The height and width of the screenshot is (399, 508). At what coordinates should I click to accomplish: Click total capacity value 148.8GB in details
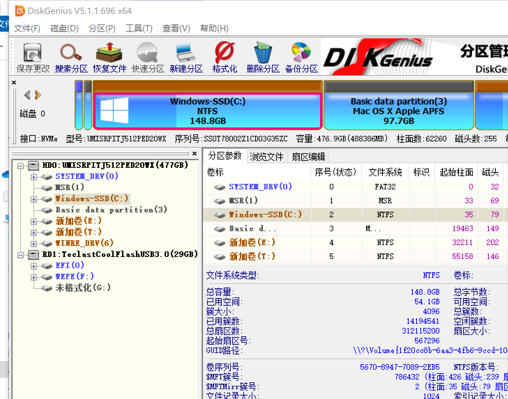(425, 292)
